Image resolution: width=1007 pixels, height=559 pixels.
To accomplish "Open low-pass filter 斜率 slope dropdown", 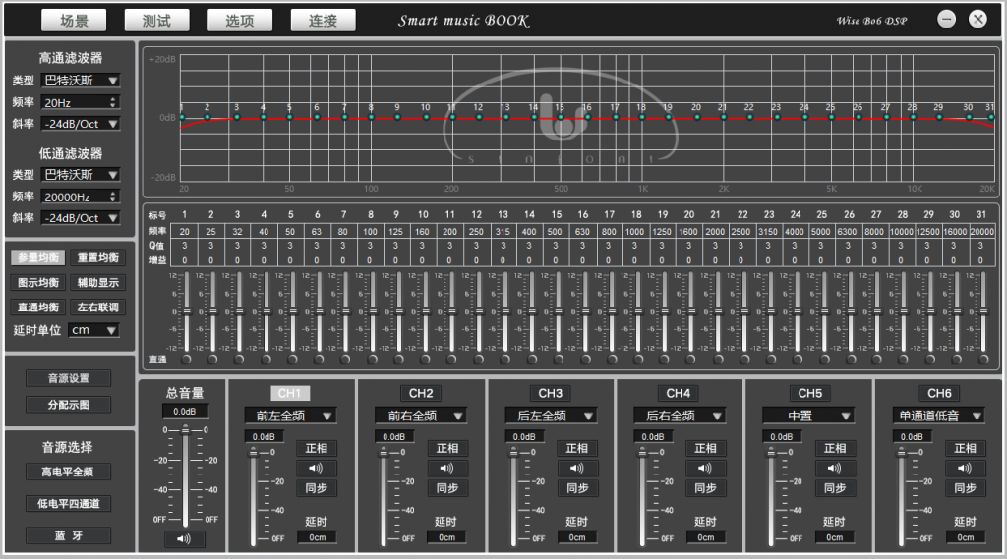I will pyautogui.click(x=81, y=218).
